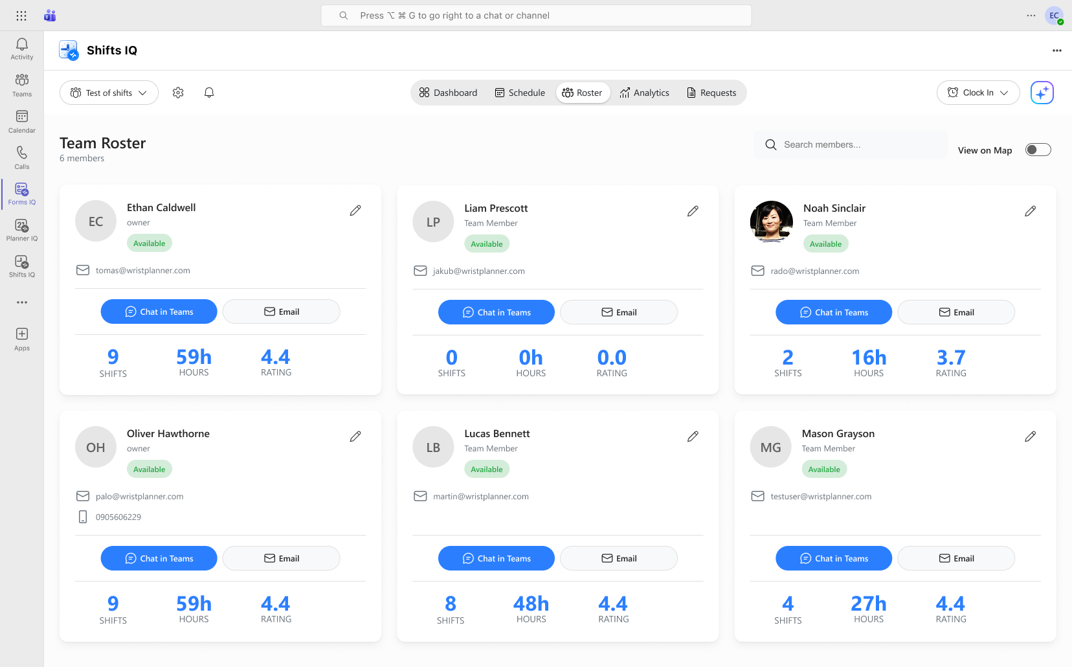Click email martin@wristplanner.com
Screen dimensions: 1072x667
pos(481,497)
